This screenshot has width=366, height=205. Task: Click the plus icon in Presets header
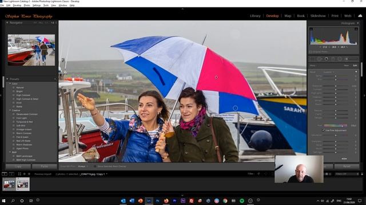[x=55, y=79]
